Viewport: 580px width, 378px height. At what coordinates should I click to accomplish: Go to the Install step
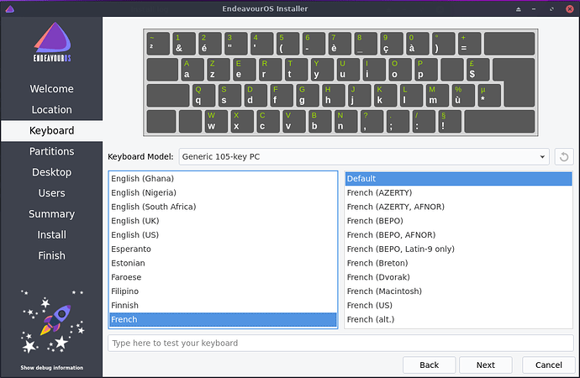pos(52,234)
